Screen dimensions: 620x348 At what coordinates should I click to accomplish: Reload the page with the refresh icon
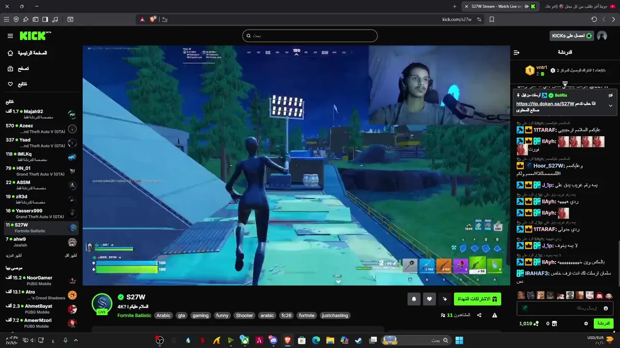click(594, 19)
